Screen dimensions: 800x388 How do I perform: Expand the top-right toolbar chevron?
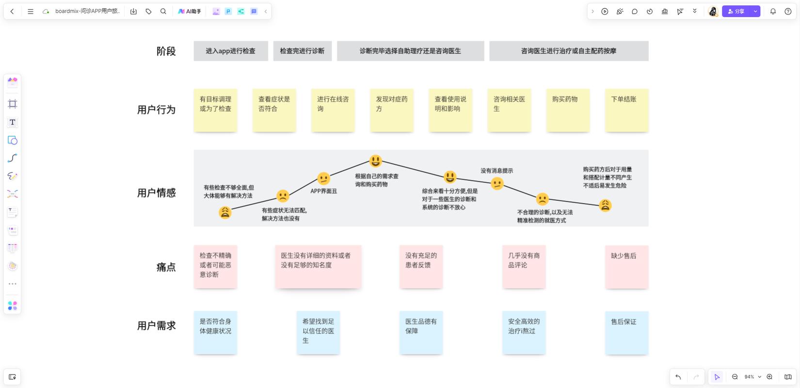[x=592, y=11]
